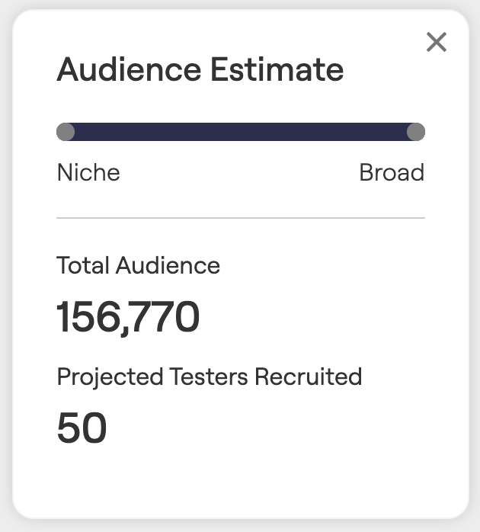480x532 pixels.
Task: Select the Niche label
Action: [x=88, y=173]
